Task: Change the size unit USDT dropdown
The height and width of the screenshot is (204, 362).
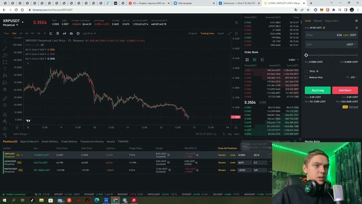Action: pyautogui.click(x=351, y=44)
